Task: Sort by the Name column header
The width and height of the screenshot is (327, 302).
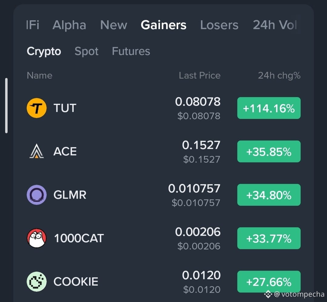Action: [x=39, y=75]
